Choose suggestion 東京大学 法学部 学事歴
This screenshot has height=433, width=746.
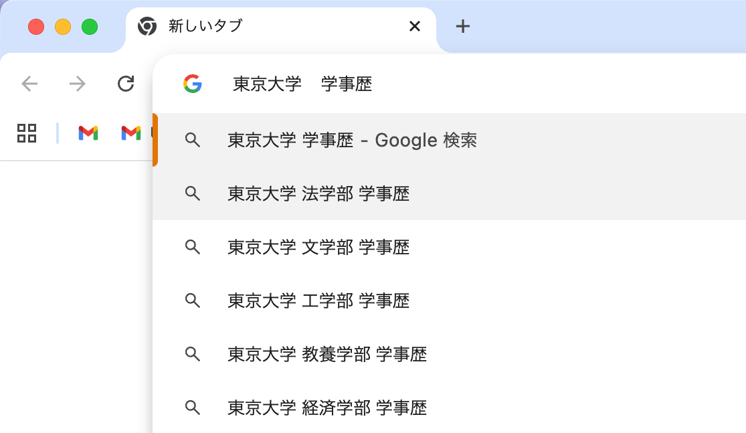[318, 193]
